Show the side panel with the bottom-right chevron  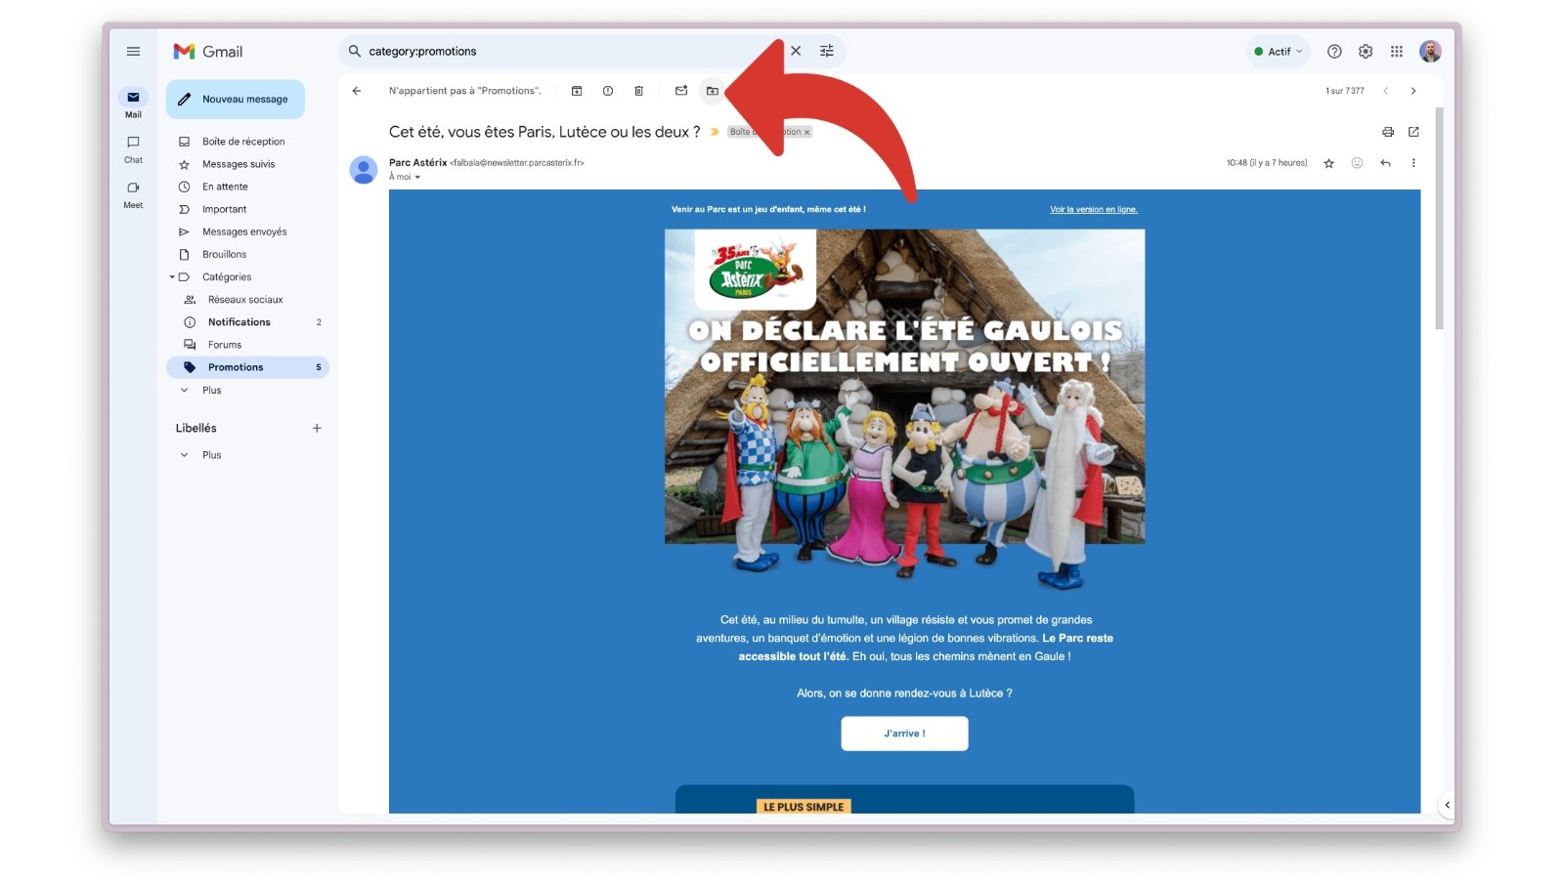(x=1448, y=805)
